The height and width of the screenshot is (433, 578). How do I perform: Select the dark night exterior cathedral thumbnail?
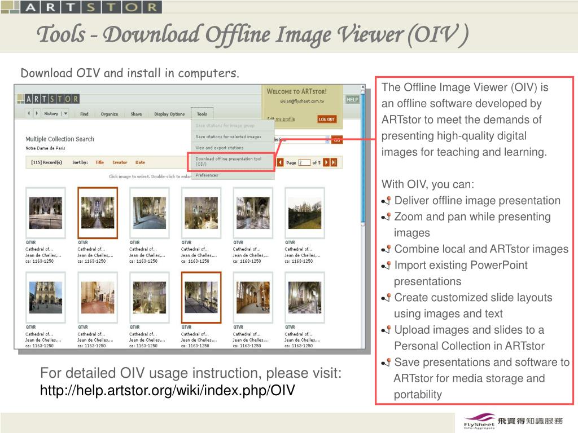tap(304, 213)
